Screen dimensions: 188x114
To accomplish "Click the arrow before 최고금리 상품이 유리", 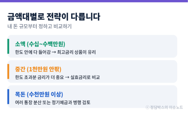I will pyautogui.click(x=54, y=52).
